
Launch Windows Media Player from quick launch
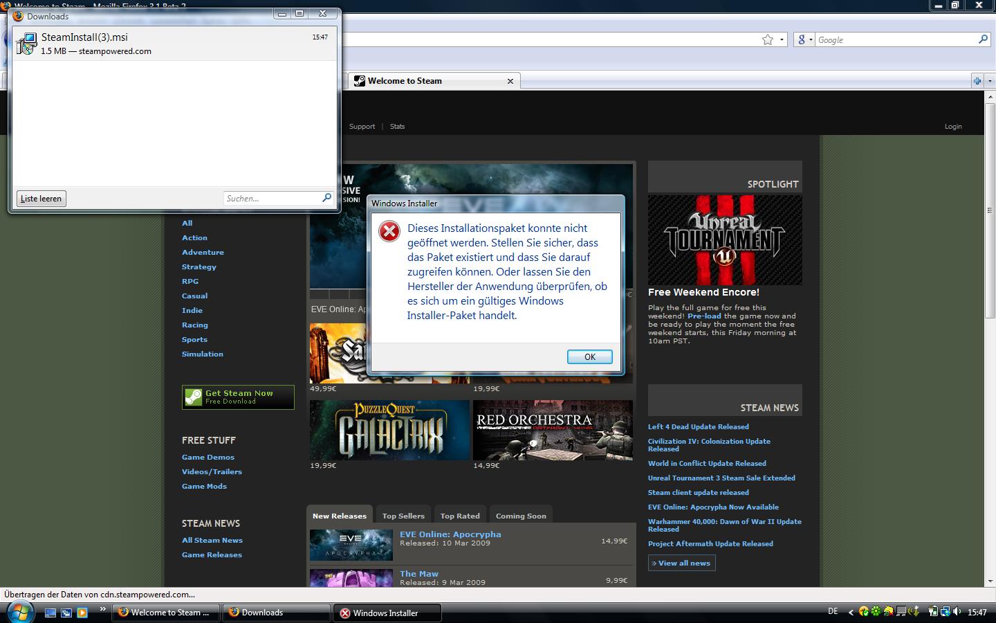(x=82, y=613)
